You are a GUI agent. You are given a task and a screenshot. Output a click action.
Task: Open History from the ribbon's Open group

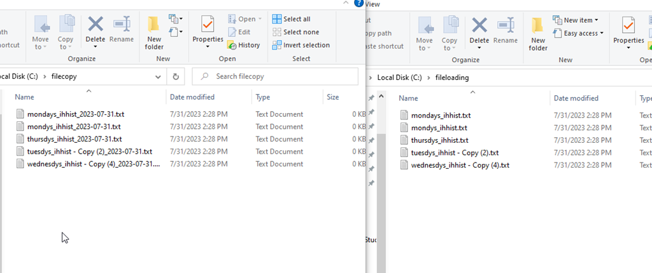point(243,45)
